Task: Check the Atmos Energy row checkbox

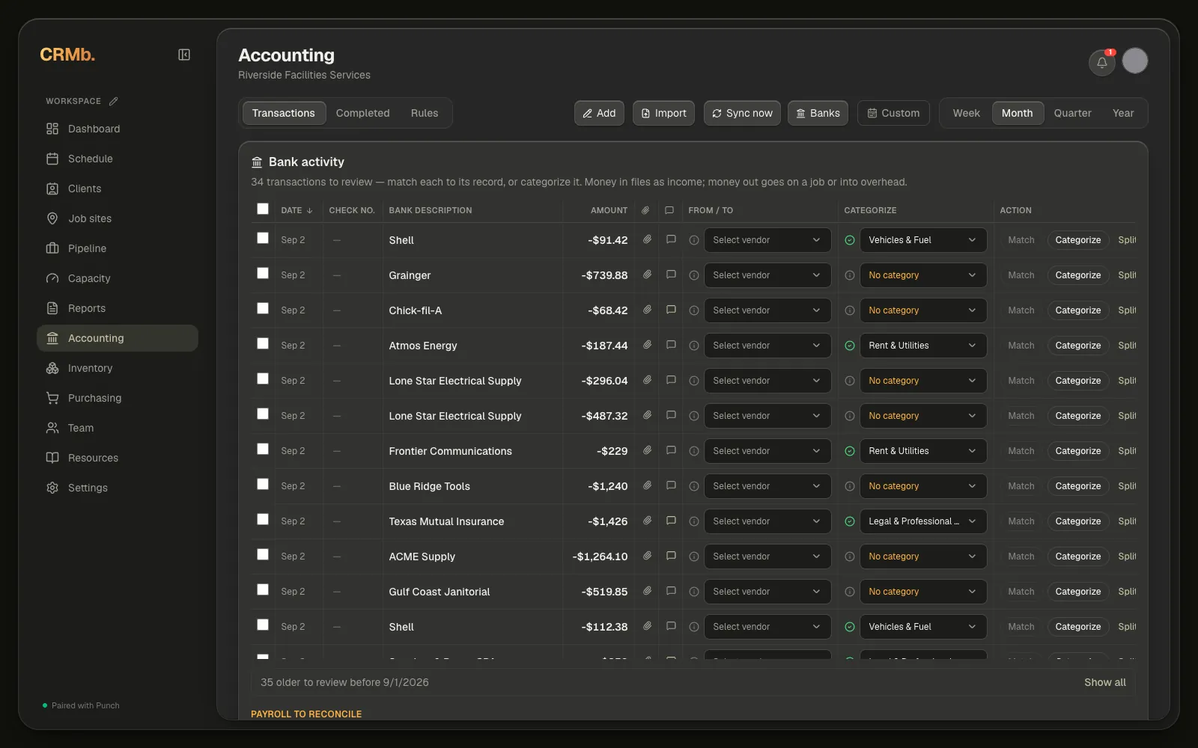Action: [x=263, y=343]
